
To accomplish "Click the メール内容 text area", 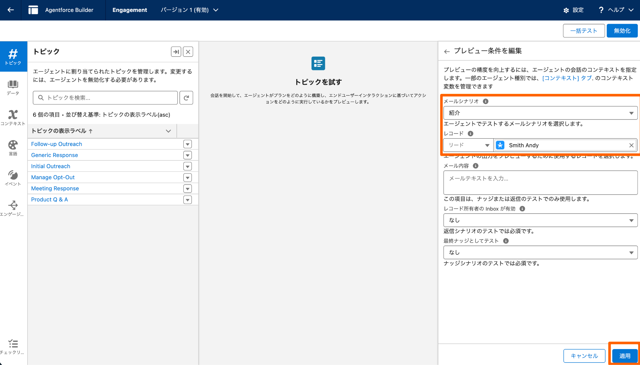I will click(540, 183).
